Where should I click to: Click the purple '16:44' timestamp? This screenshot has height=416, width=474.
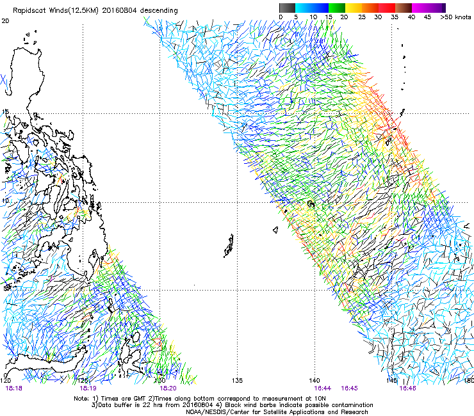pyautogui.click(x=323, y=388)
